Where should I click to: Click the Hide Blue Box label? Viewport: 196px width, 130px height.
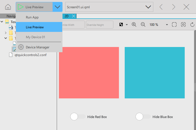pos(163,117)
